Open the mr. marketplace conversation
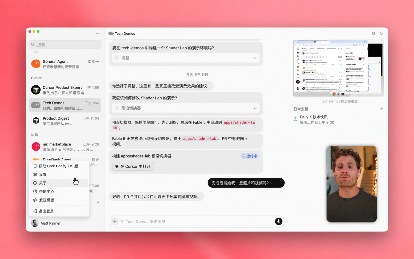 tap(65, 146)
